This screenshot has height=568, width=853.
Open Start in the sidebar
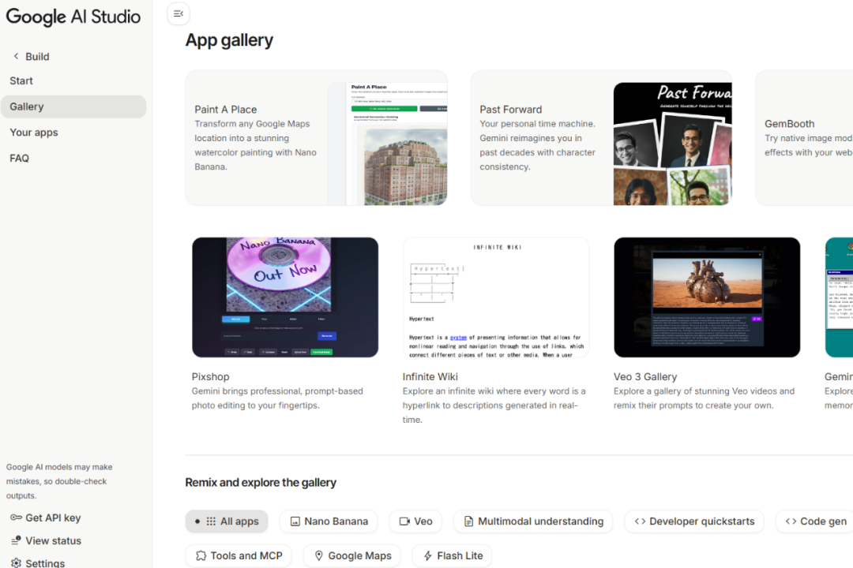pyautogui.click(x=21, y=80)
